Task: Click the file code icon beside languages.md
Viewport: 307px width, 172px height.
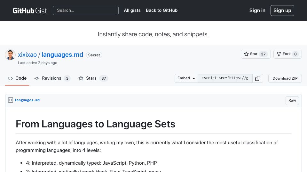Action: click(10, 100)
